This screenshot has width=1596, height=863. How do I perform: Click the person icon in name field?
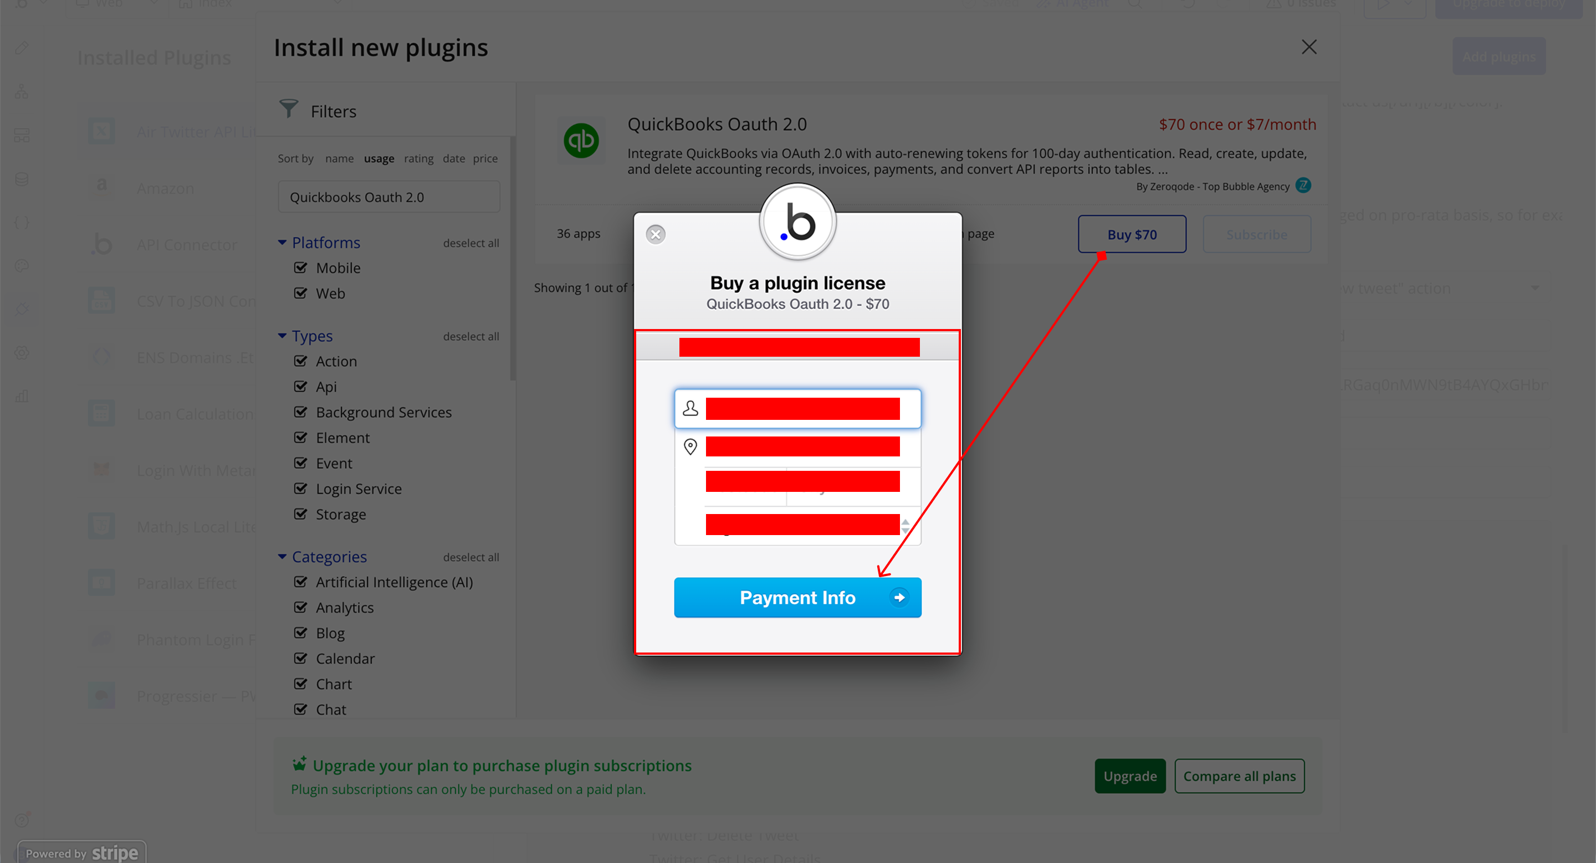click(690, 409)
